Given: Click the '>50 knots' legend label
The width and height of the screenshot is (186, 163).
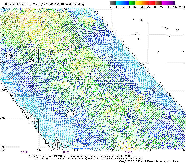Looking at the screenshot, I should coord(179,7).
